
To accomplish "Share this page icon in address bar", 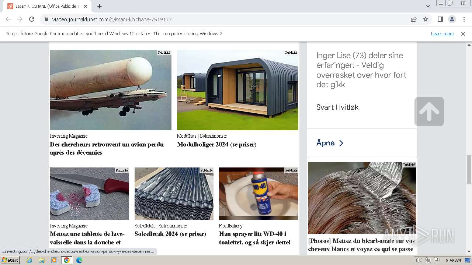I will 414,19.
